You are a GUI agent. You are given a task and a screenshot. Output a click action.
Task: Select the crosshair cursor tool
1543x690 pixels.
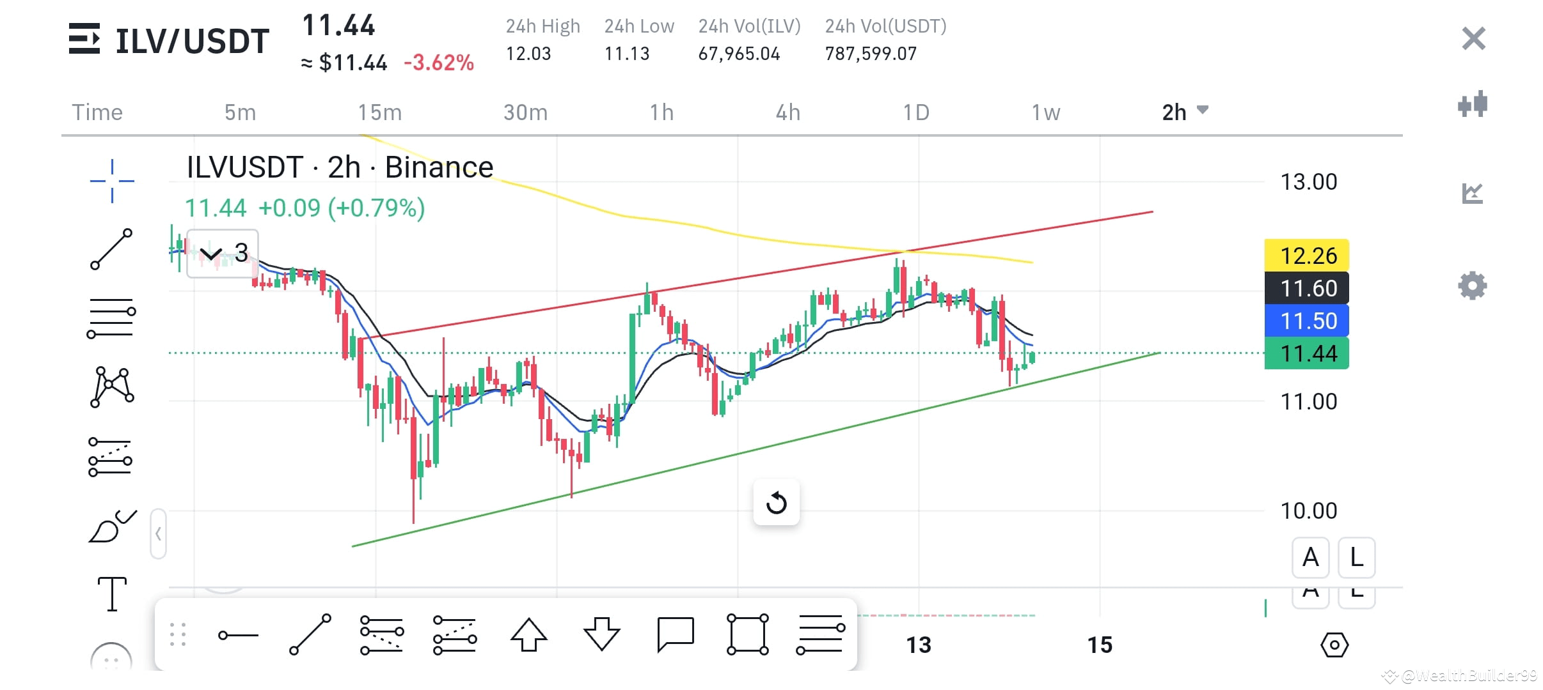coord(112,180)
